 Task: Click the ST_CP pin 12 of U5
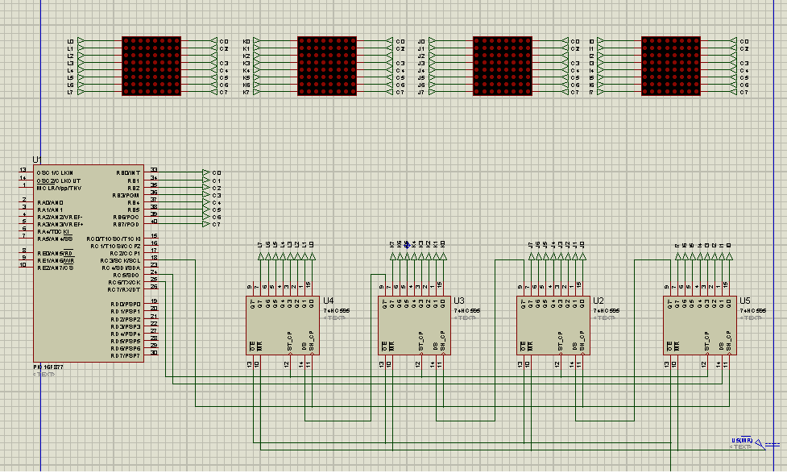706,362
